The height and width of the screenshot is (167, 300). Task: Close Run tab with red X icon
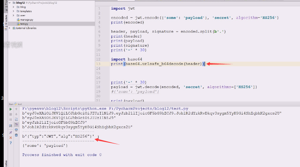tap(11, 138)
